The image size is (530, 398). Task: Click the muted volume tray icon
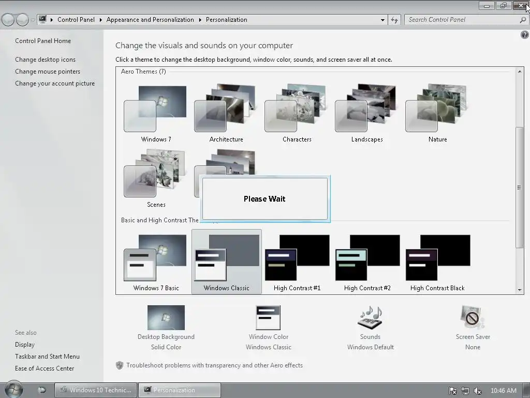[477, 391]
